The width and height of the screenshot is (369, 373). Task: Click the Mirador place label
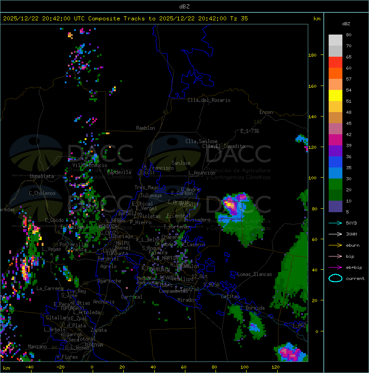pyautogui.click(x=187, y=300)
